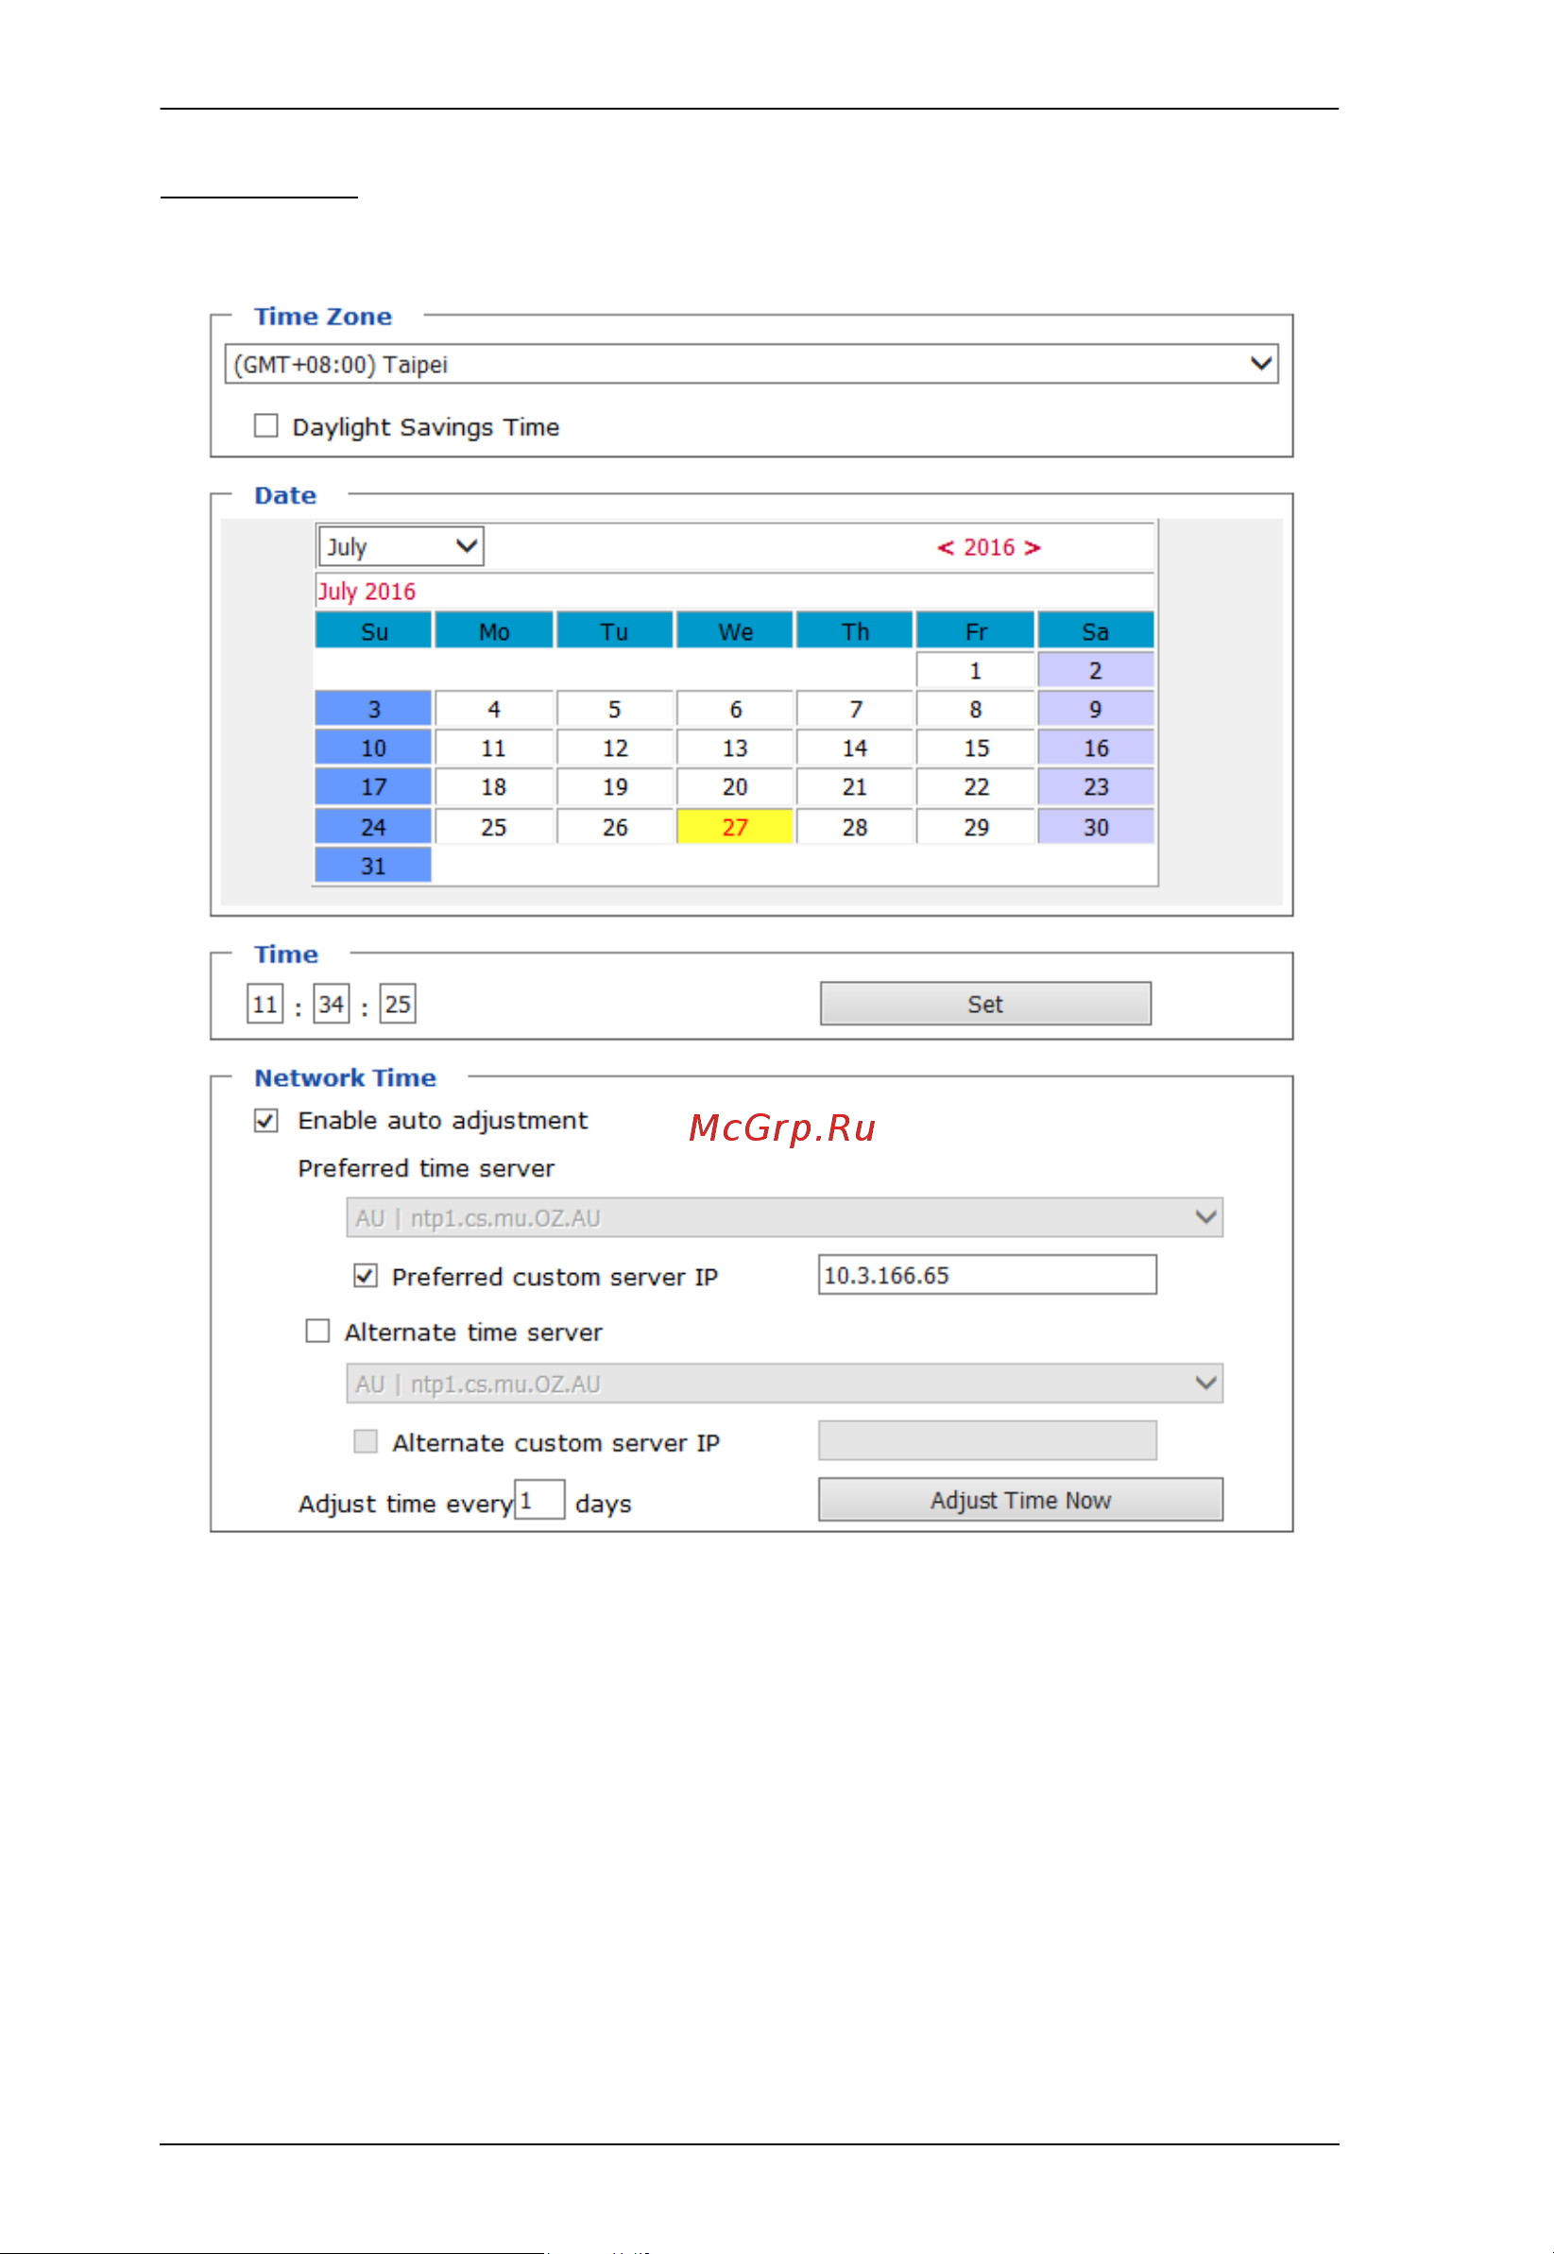Image resolution: width=1554 pixels, height=2254 pixels.
Task: Pick date 12 on the calendar
Action: point(614,748)
